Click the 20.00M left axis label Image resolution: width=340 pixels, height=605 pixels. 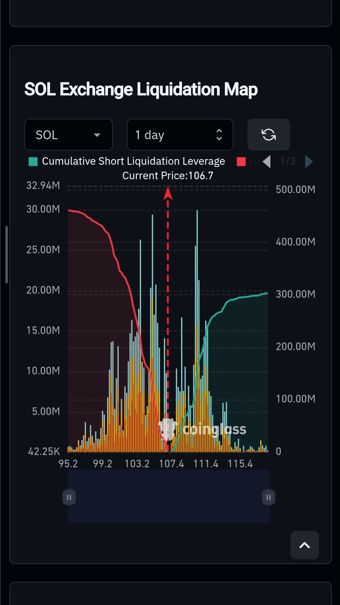tap(43, 290)
